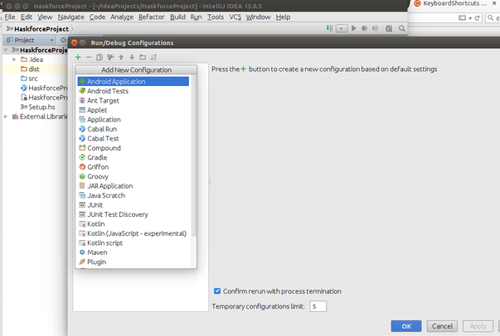Select Android Tests in the list
Viewport: 500px width, 336px height.
click(133, 91)
